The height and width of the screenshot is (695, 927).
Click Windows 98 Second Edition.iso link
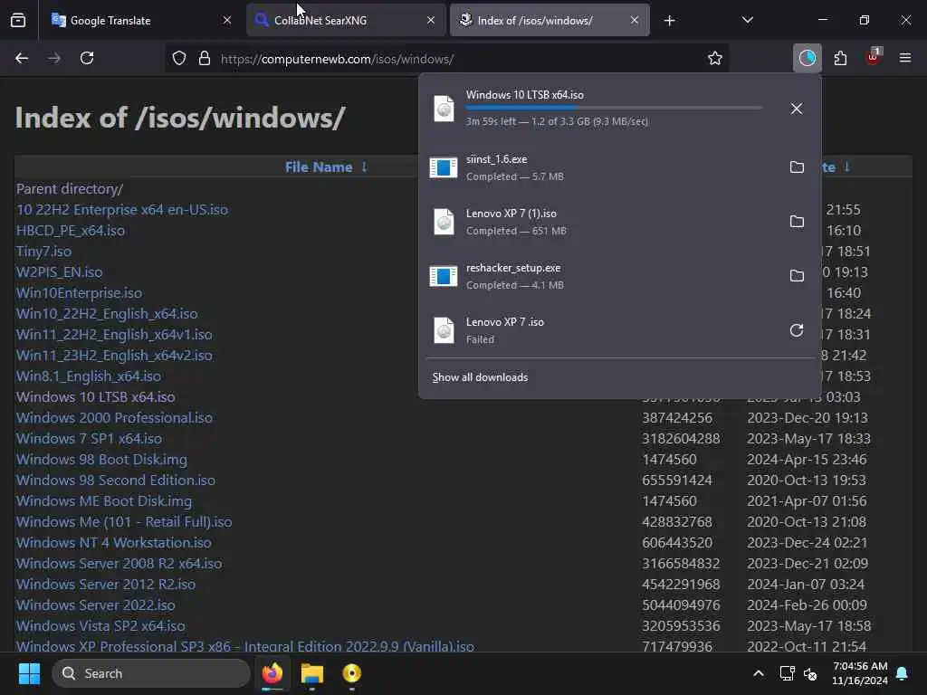click(115, 480)
